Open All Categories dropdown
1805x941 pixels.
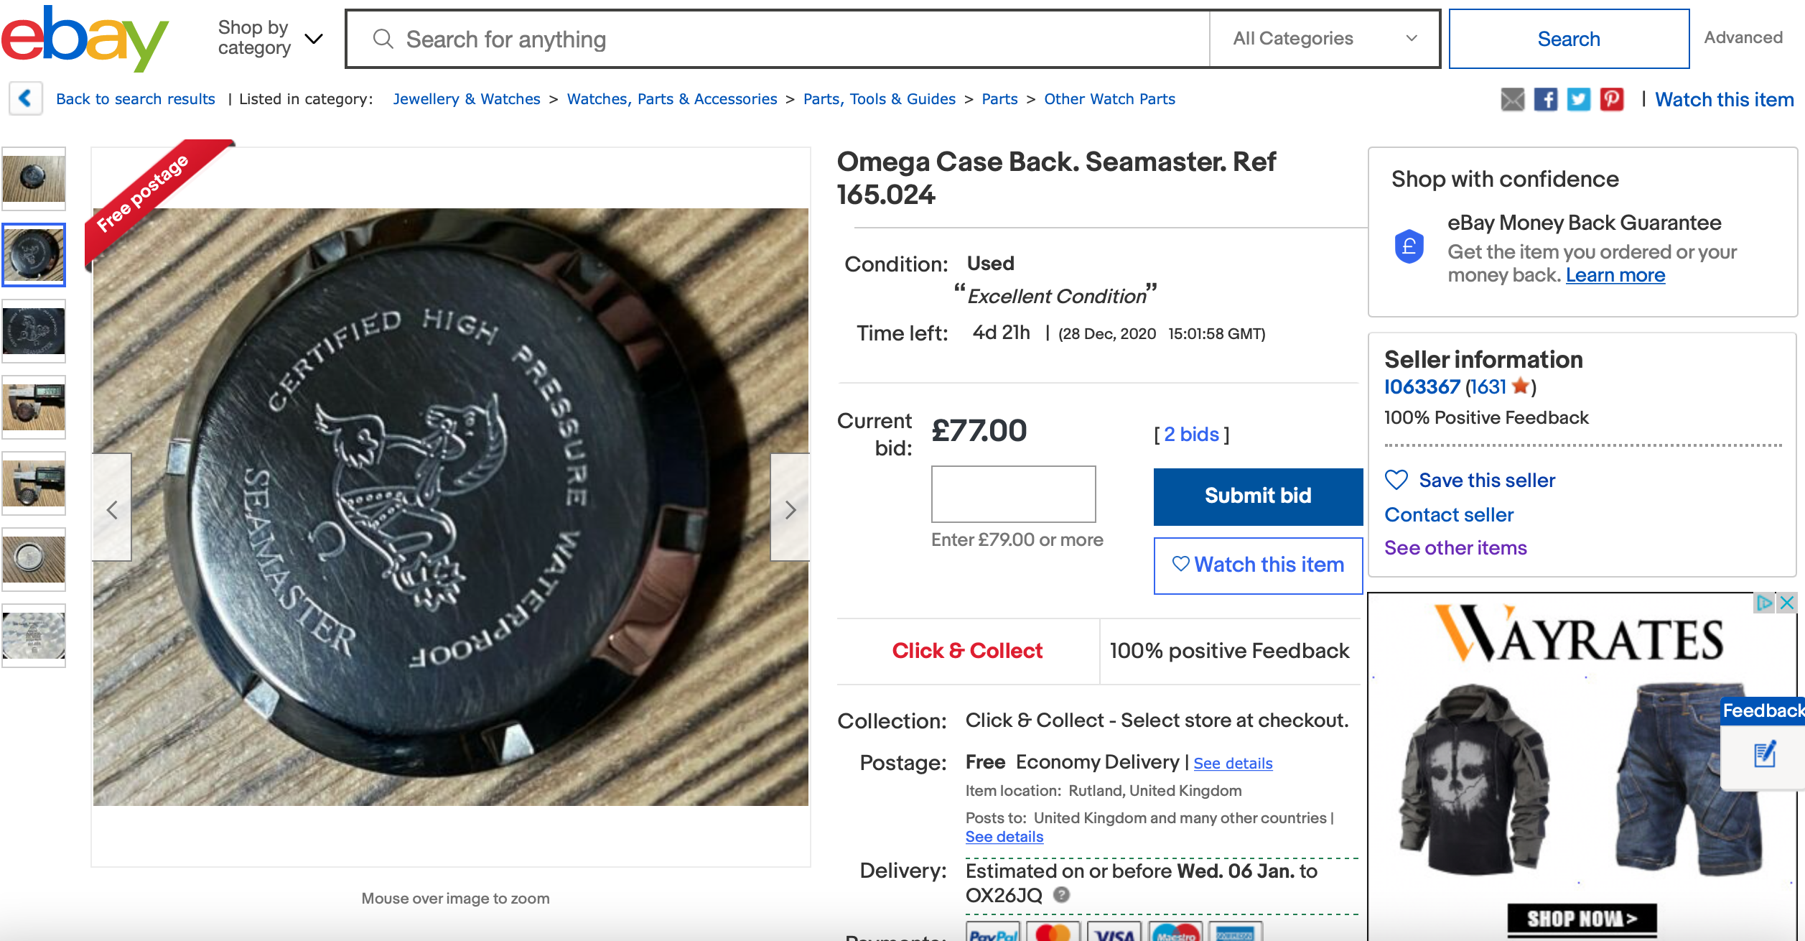click(1324, 39)
